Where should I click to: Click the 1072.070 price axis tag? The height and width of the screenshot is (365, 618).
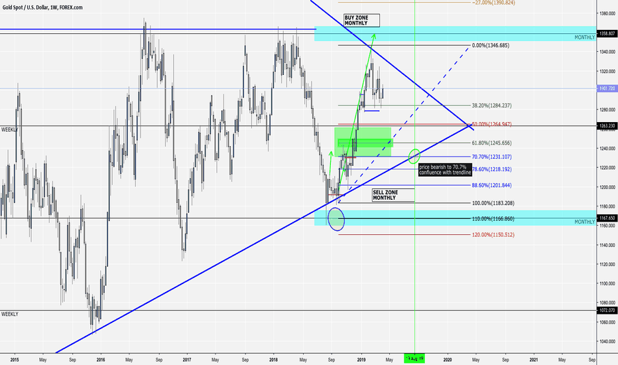607,310
